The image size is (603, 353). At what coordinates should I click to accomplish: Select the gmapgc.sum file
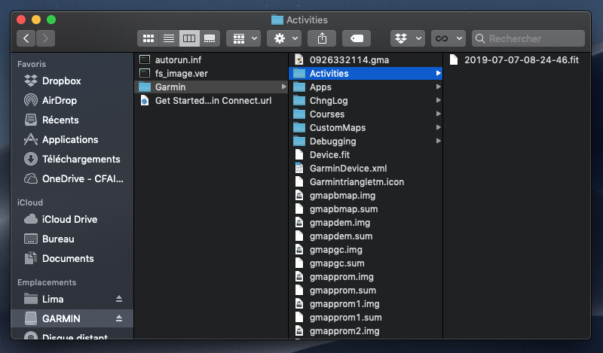(x=366, y=263)
